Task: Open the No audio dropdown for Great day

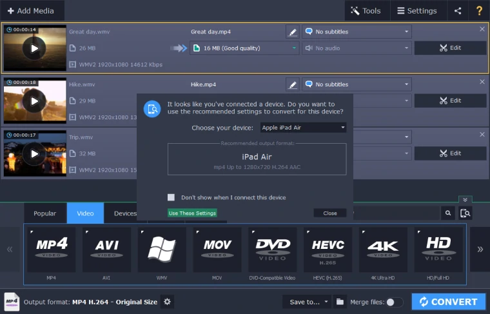Action: pyautogui.click(x=357, y=48)
